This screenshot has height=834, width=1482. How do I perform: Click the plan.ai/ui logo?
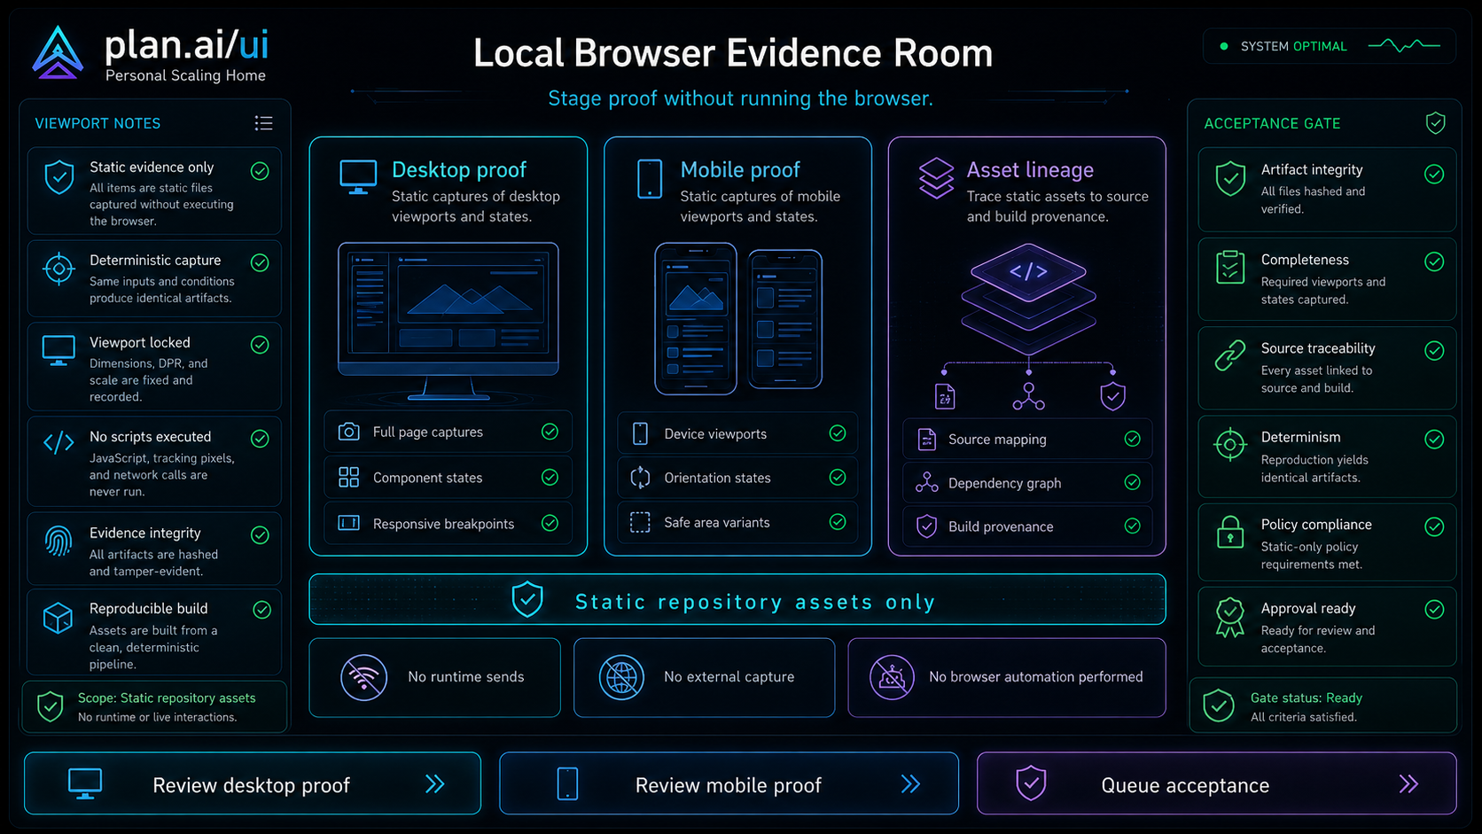[58, 53]
